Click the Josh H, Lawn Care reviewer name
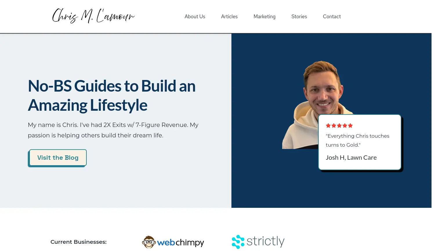The height and width of the screenshot is (251, 435). click(x=351, y=158)
